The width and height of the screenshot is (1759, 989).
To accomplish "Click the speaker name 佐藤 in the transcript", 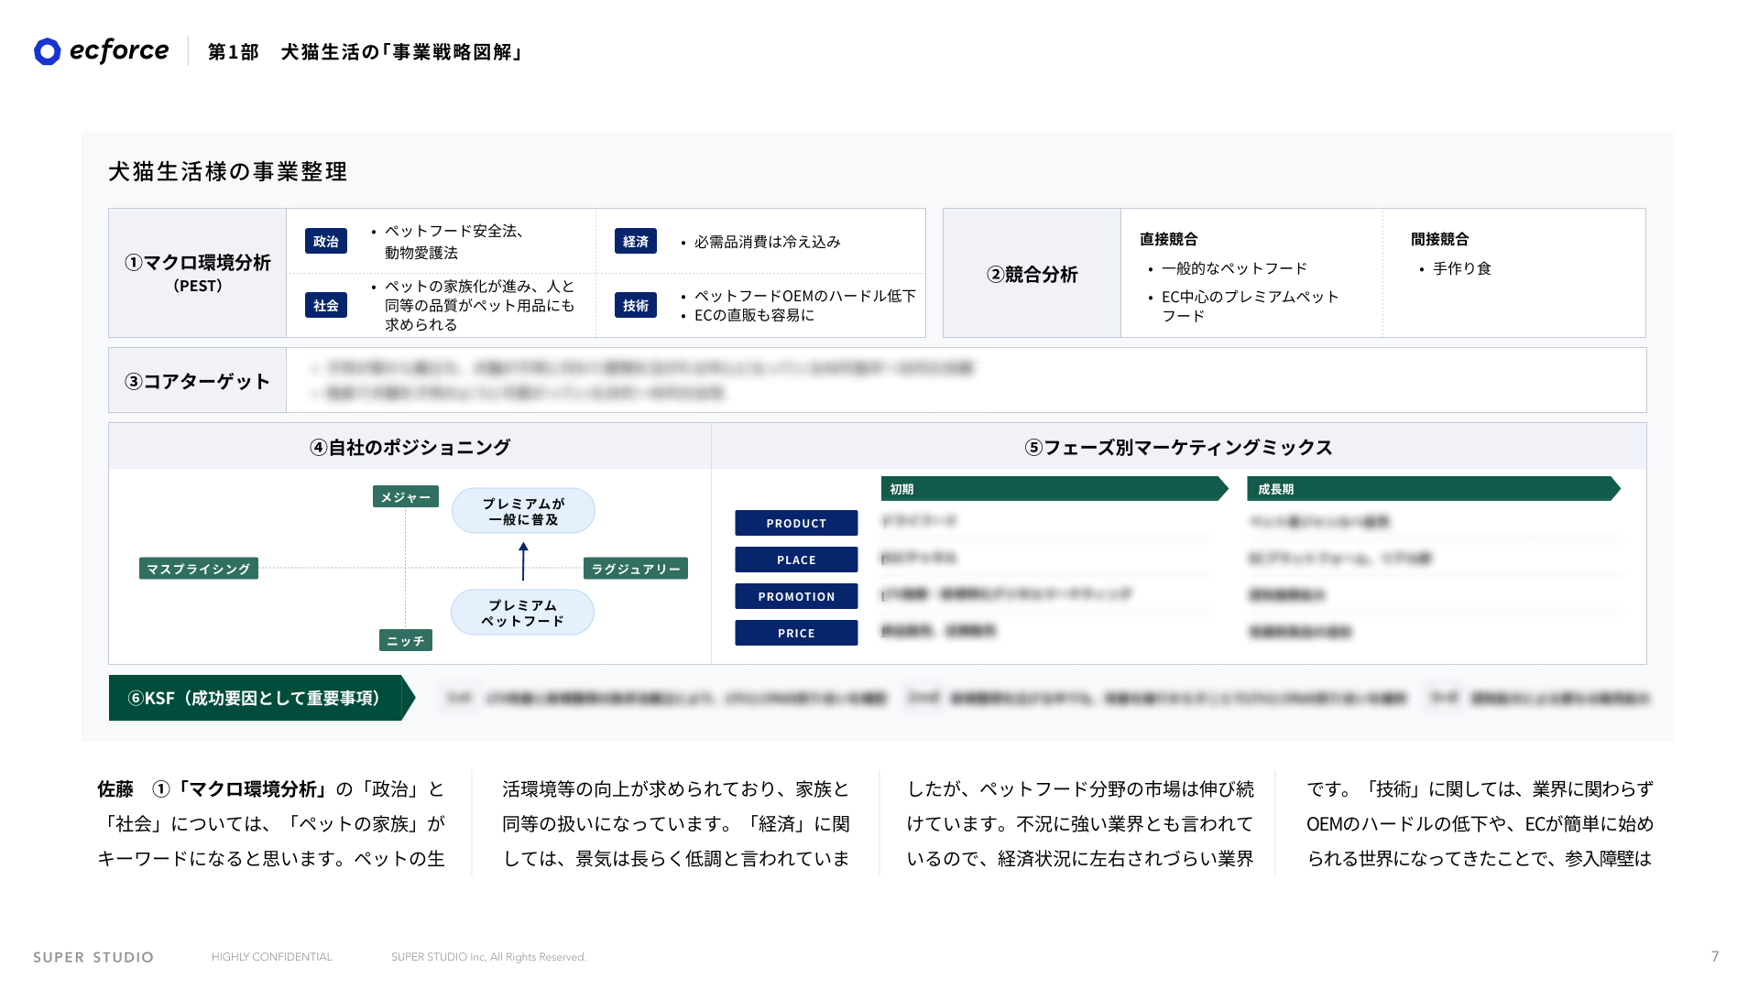I will pyautogui.click(x=115, y=789).
